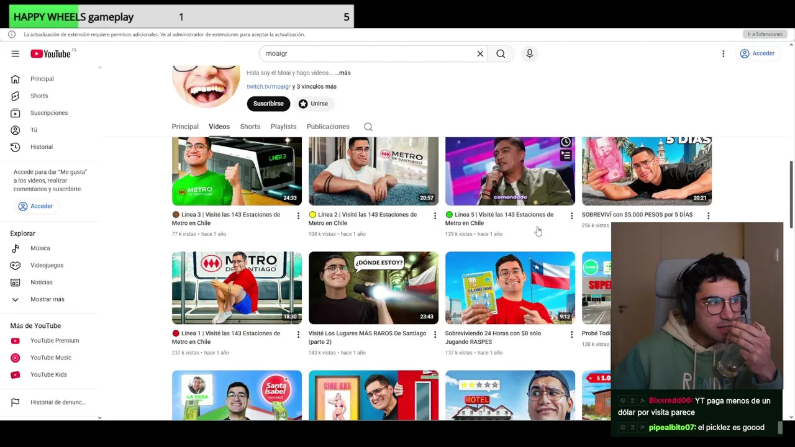
Task: Open title SOBREVIVÍ con $5.000 PESOS
Action: point(637,215)
